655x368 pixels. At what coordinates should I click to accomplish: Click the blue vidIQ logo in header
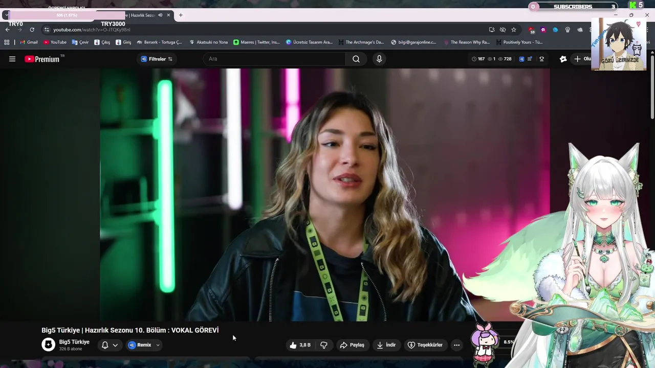521,59
